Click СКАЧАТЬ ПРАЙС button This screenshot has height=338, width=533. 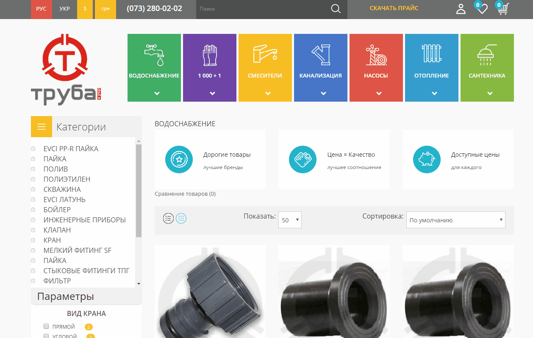(x=394, y=8)
